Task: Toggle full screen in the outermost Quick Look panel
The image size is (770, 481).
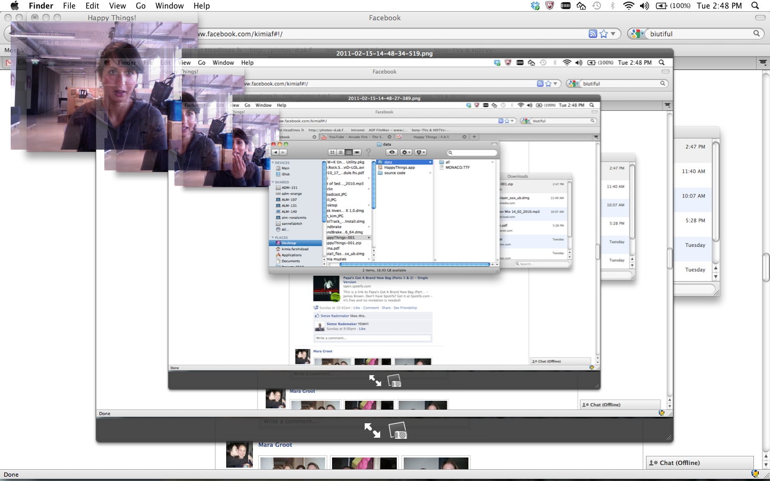Action: 372,430
